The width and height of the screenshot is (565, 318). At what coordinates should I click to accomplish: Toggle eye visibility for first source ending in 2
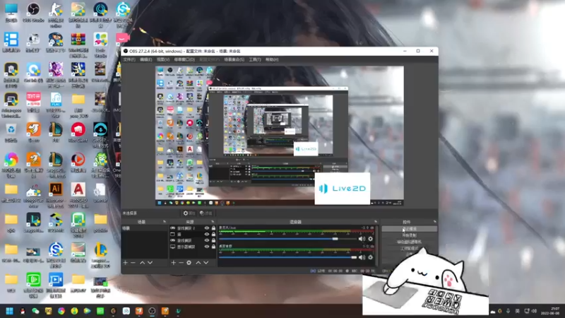pyautogui.click(x=207, y=228)
